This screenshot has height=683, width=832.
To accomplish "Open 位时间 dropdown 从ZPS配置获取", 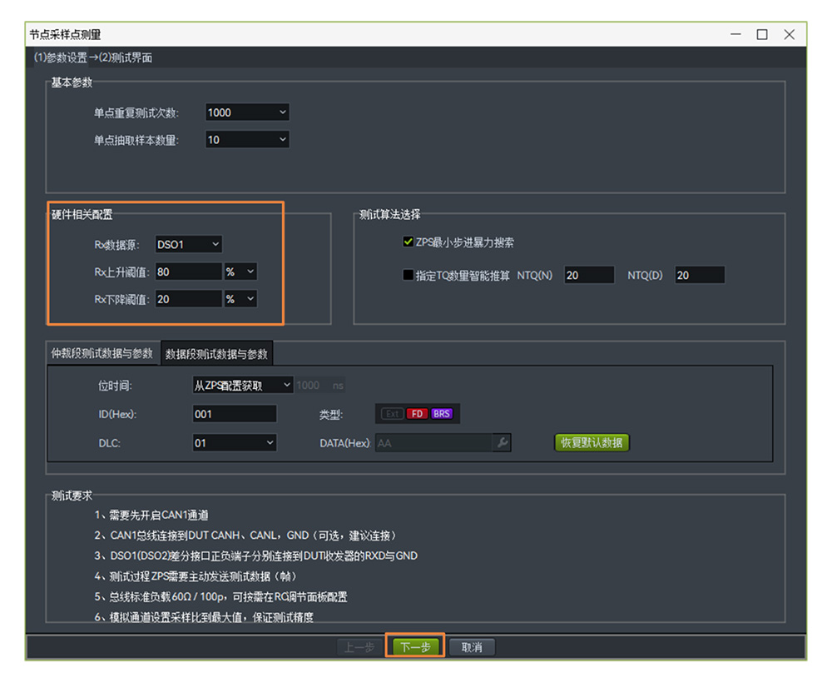I will click(x=242, y=385).
